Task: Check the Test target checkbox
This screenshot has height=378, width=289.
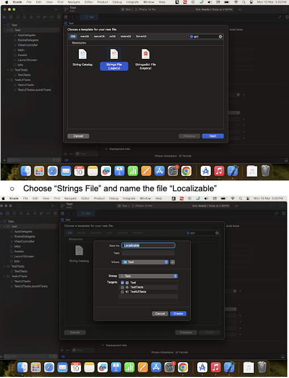Action: click(122, 282)
